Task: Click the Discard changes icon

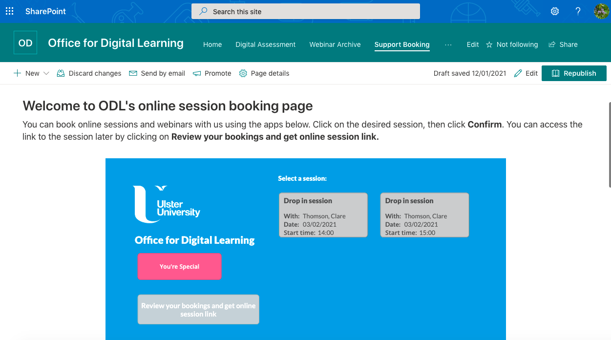Action: [x=61, y=73]
